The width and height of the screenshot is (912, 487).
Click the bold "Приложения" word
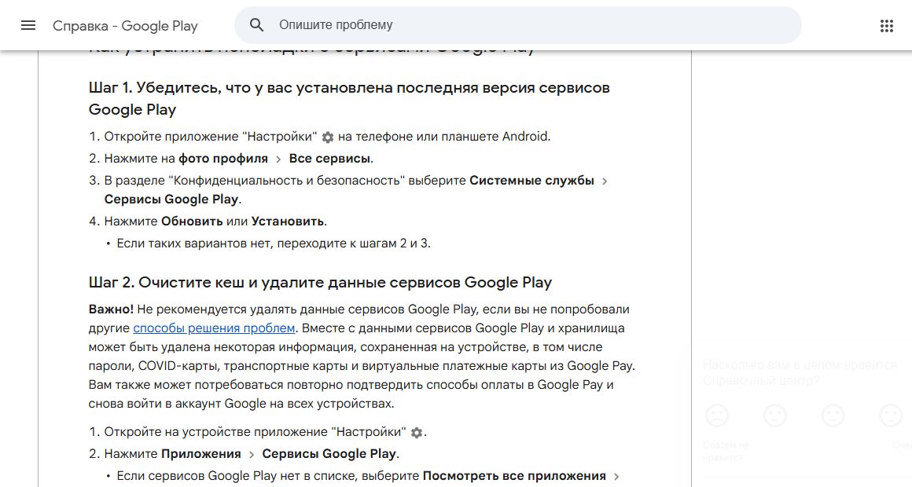pyautogui.click(x=200, y=453)
